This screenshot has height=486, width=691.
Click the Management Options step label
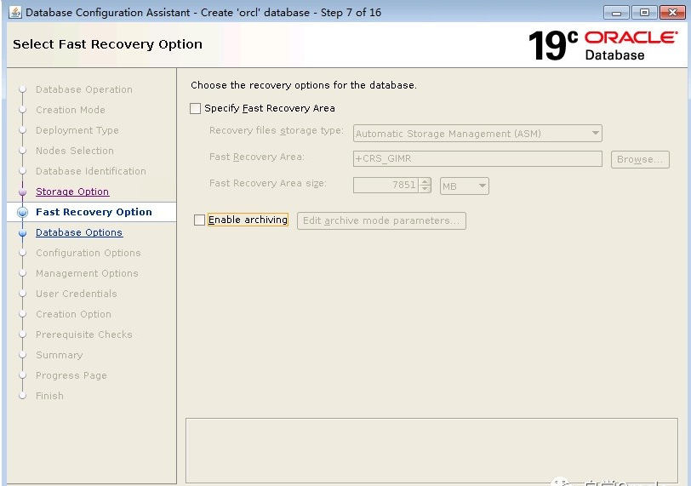(87, 273)
